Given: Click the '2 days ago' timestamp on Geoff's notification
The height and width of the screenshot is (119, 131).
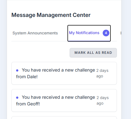Looking at the screenshot, I should tap(103, 100).
